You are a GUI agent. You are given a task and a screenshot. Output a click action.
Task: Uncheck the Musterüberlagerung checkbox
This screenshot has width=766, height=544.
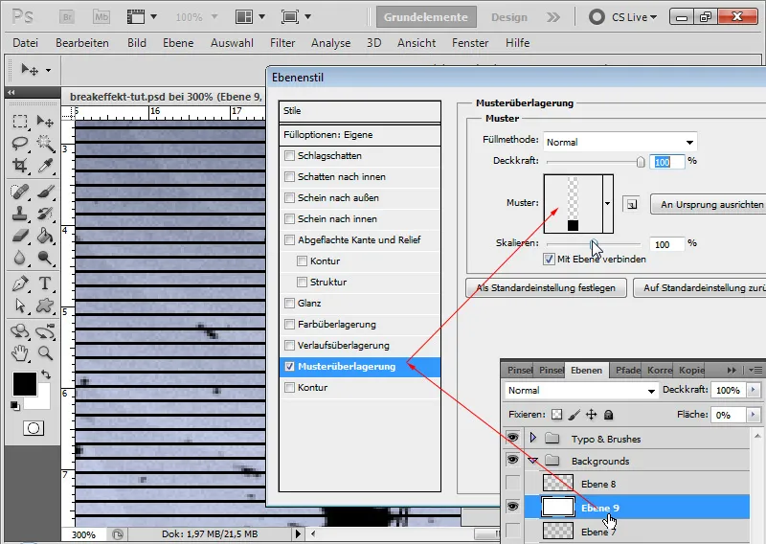click(289, 366)
